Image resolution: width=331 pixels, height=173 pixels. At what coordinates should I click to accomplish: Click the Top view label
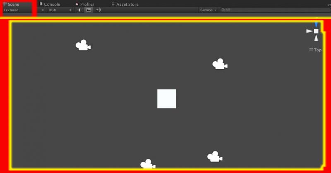pyautogui.click(x=315, y=50)
